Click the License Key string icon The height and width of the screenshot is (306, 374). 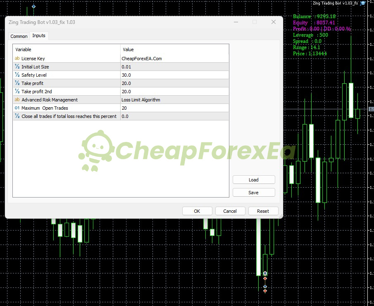(x=17, y=58)
